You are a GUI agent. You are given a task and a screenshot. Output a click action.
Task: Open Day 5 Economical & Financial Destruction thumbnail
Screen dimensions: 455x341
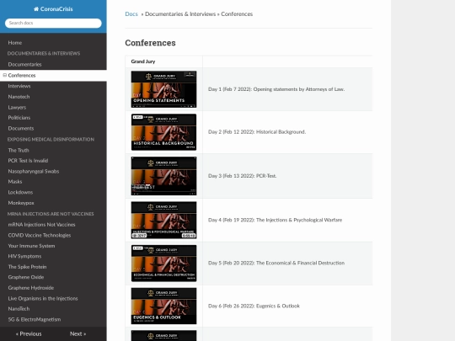[x=163, y=264]
